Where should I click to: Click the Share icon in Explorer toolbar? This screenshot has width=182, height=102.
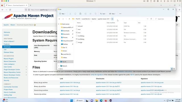pyautogui.click(x=90, y=14)
